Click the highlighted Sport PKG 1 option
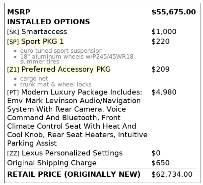The height and width of the screenshot is (185, 203). pos(42,41)
